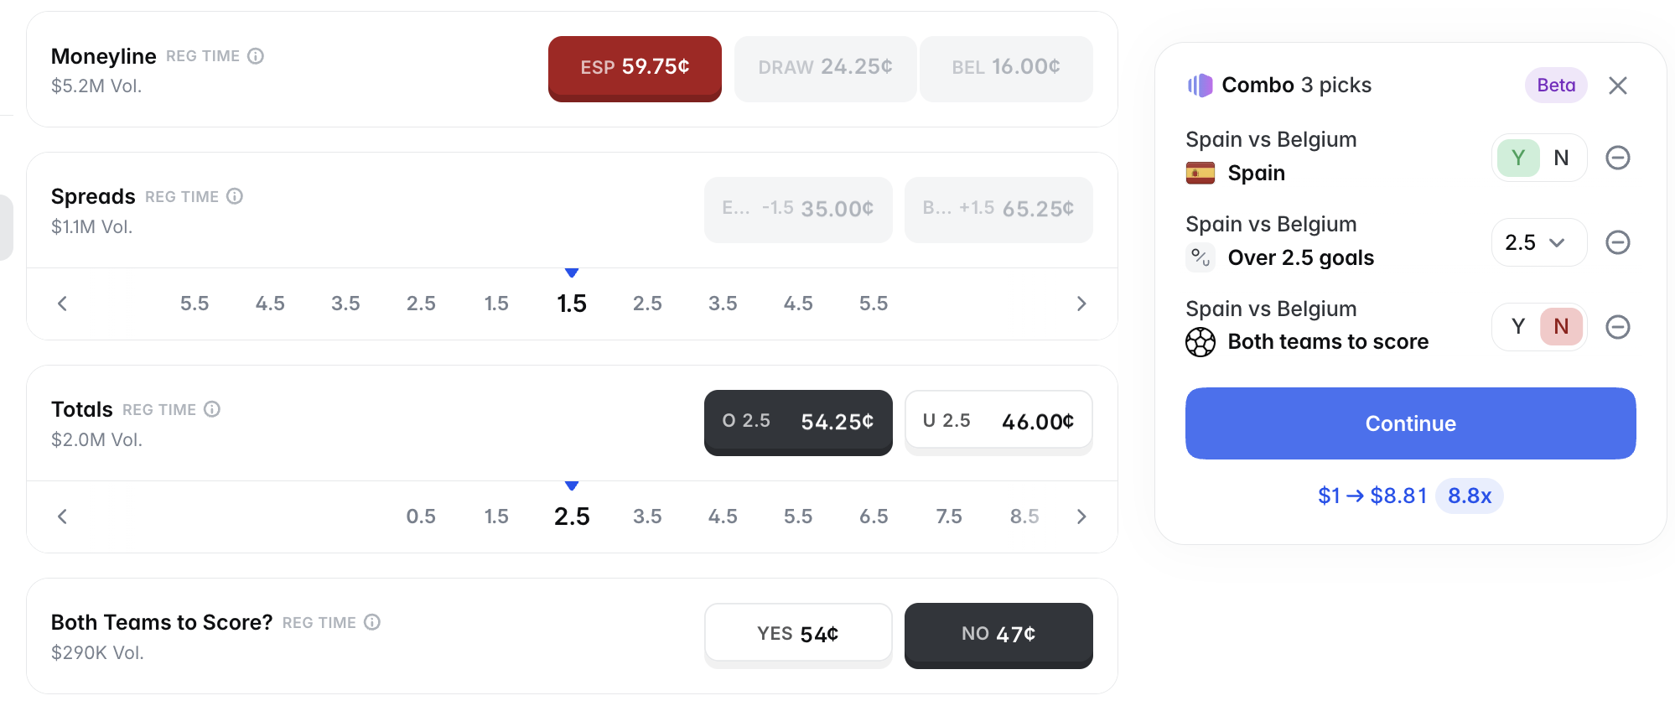
Task: Select the 6.5 line in Totals
Action: click(x=874, y=517)
